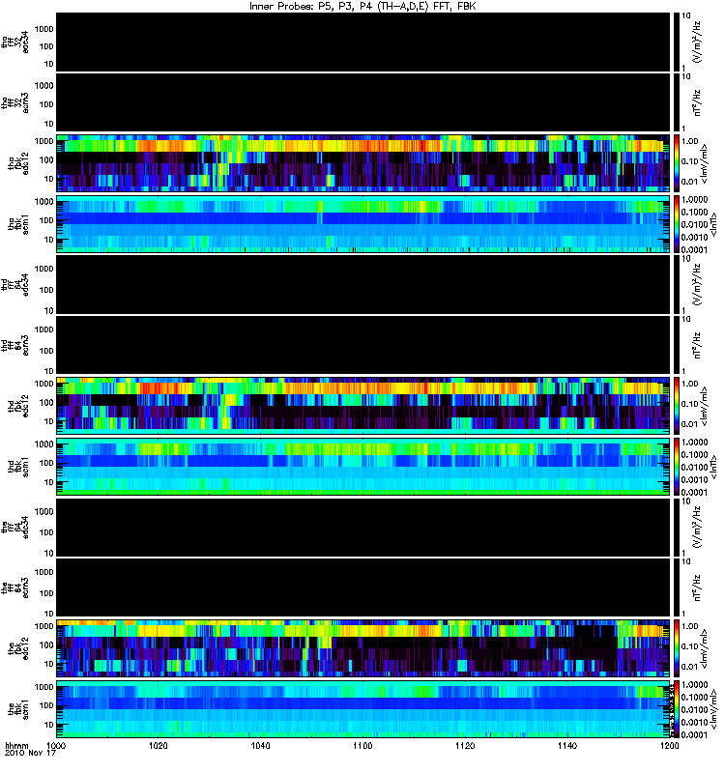Click the "tha fff 32 edc34" y-axis label
Screen dimensions: 725x773
(14, 42)
